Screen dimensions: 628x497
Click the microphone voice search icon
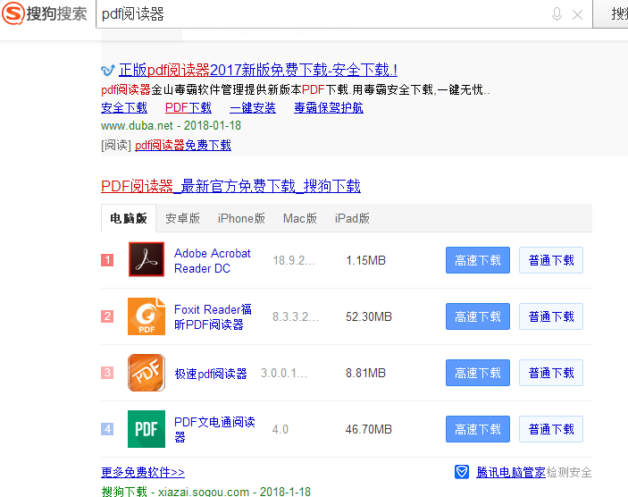[557, 14]
